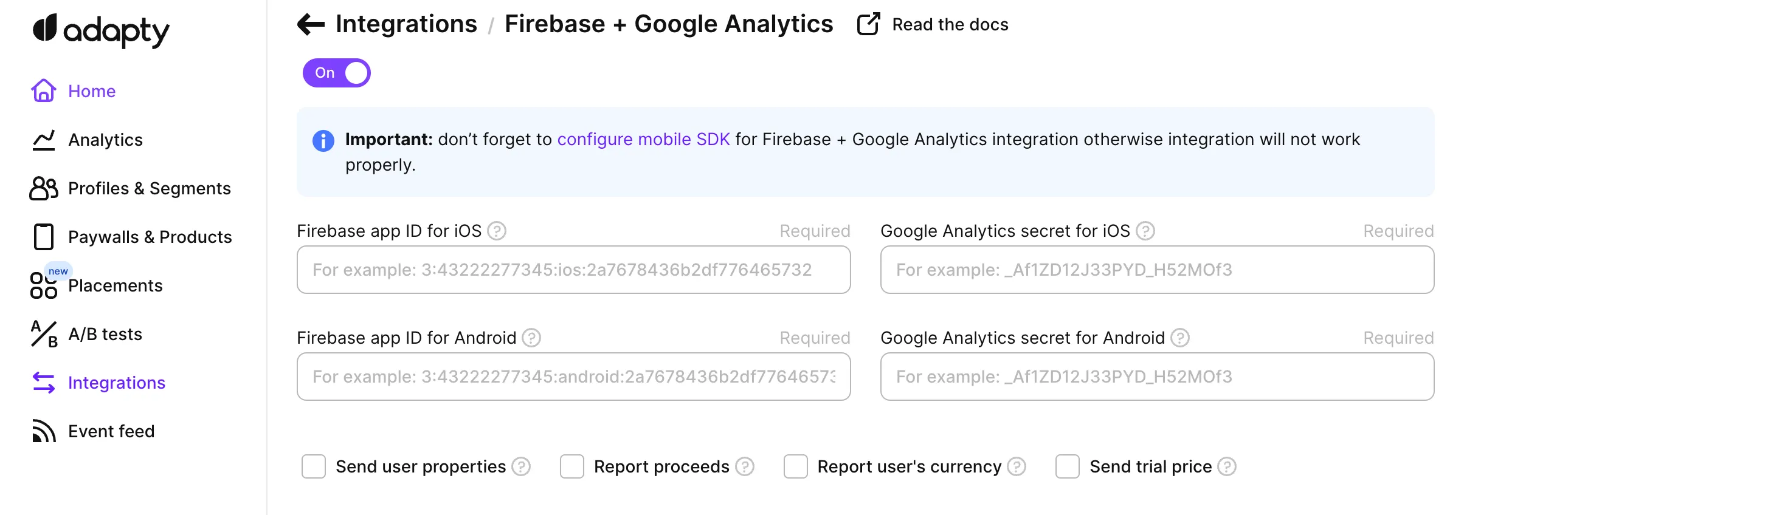The width and height of the screenshot is (1785, 515).
Task: Click help icon beside Firebase app ID for Android
Action: point(531,338)
